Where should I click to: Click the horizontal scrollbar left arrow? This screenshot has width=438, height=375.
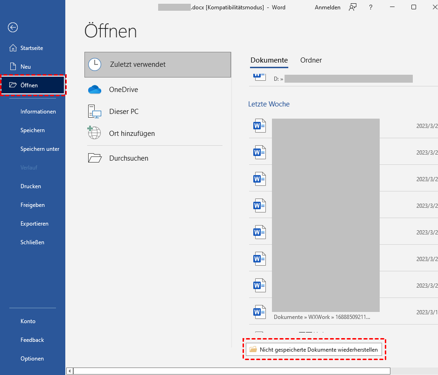click(x=70, y=371)
